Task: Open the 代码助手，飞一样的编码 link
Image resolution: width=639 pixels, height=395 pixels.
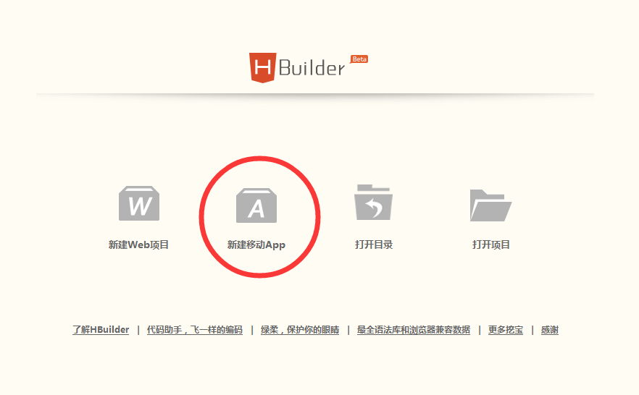Action: [x=195, y=330]
